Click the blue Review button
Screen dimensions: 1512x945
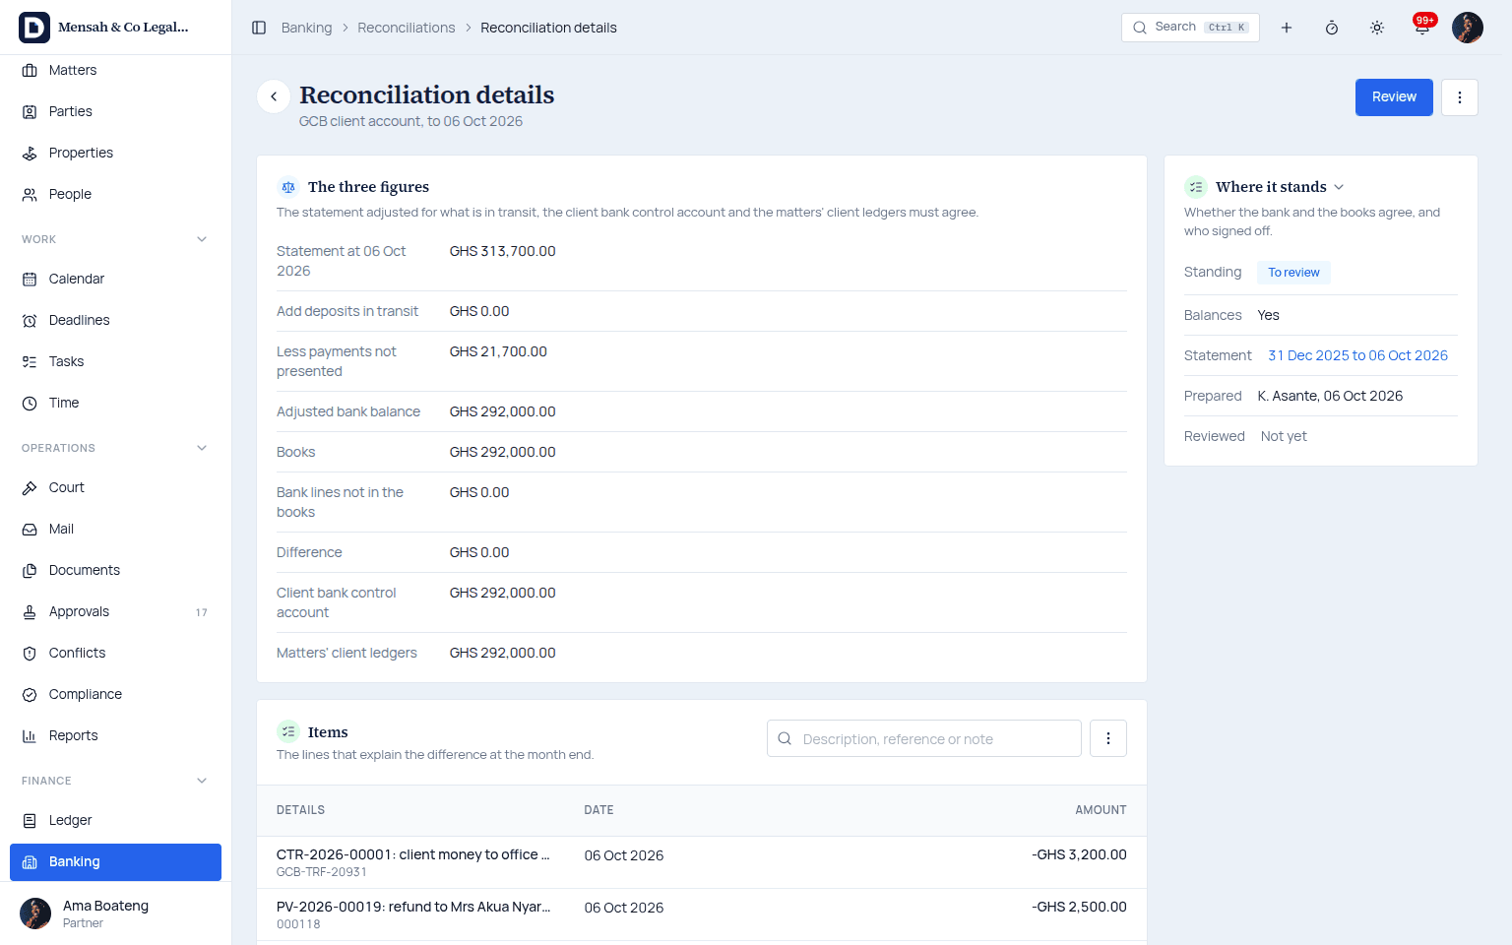pos(1394,97)
